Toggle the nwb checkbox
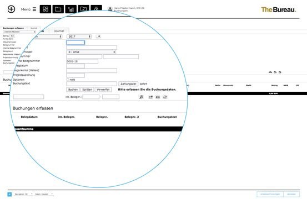 coord(68,80)
